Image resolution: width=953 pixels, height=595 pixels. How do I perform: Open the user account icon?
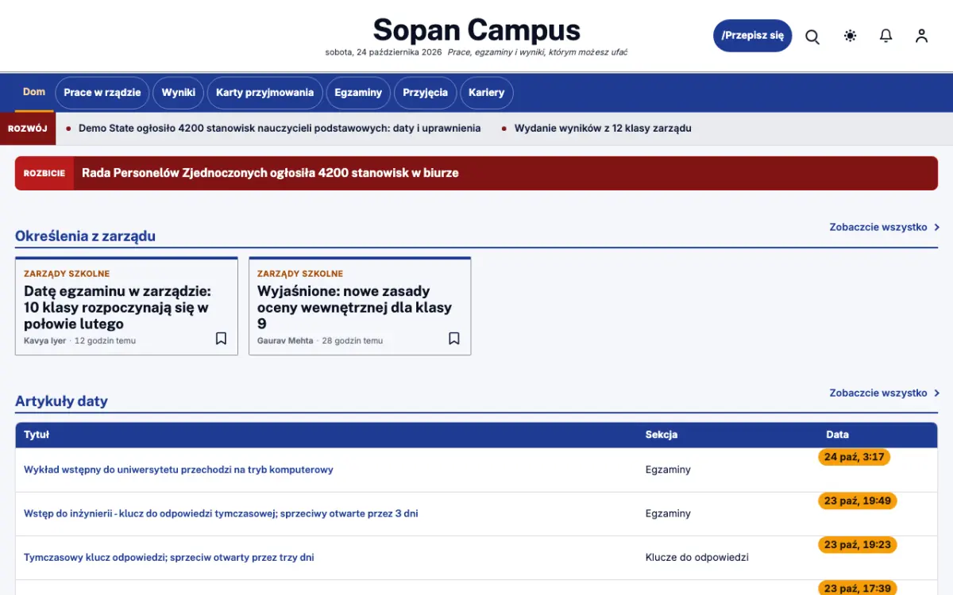point(921,36)
